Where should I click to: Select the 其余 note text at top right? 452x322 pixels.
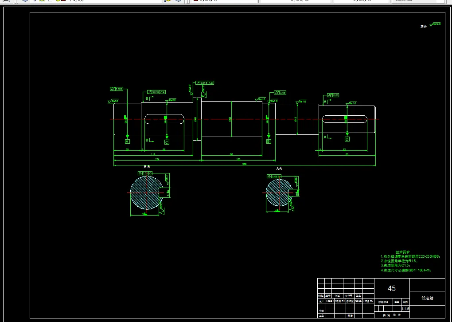(423, 26)
